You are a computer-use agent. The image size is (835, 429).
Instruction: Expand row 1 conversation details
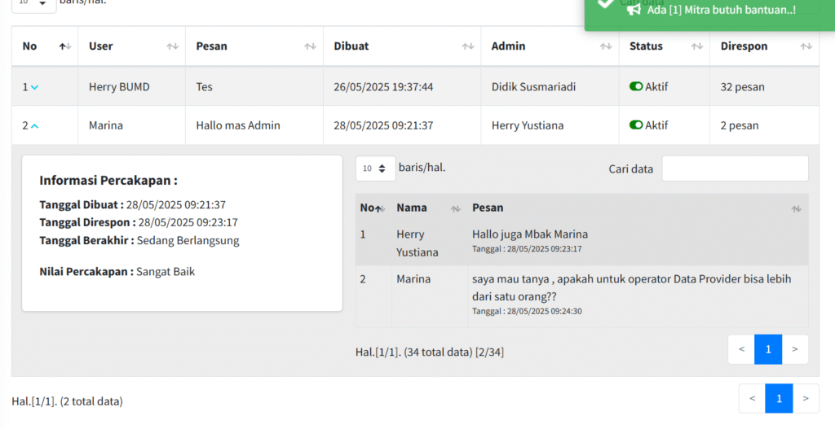pyautogui.click(x=34, y=87)
